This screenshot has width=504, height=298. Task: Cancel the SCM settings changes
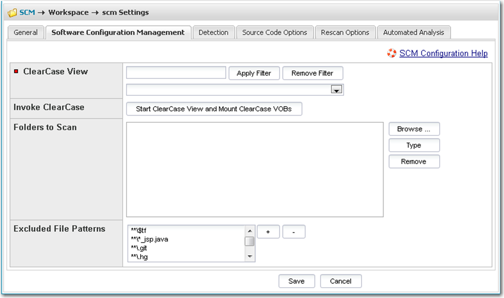[341, 281]
